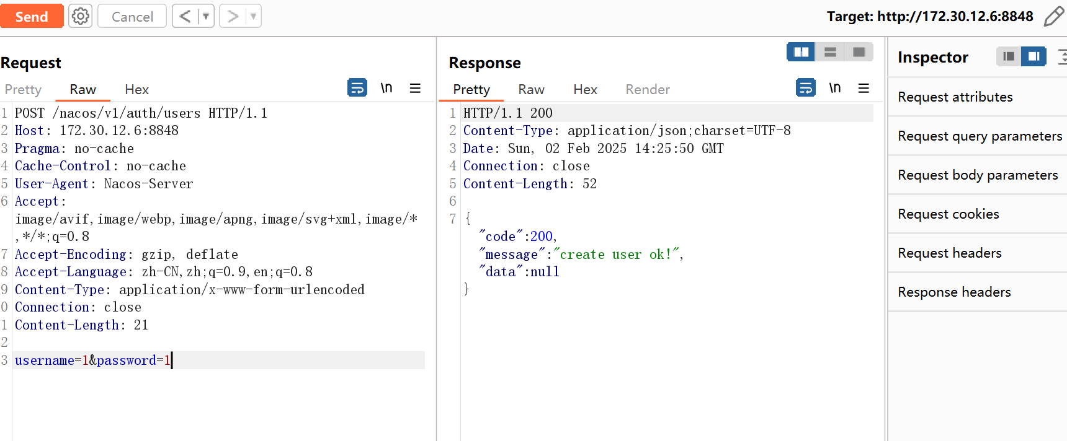Toggle non-printable characters \n in Request panel
The image size is (1067, 441).
point(386,88)
